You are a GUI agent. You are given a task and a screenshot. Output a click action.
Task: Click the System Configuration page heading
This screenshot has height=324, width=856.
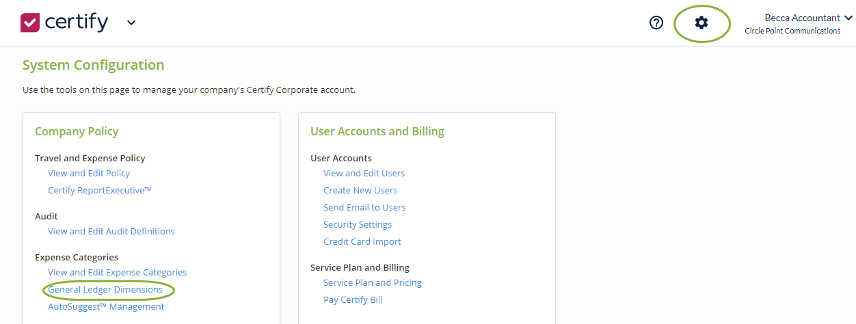[x=93, y=66]
